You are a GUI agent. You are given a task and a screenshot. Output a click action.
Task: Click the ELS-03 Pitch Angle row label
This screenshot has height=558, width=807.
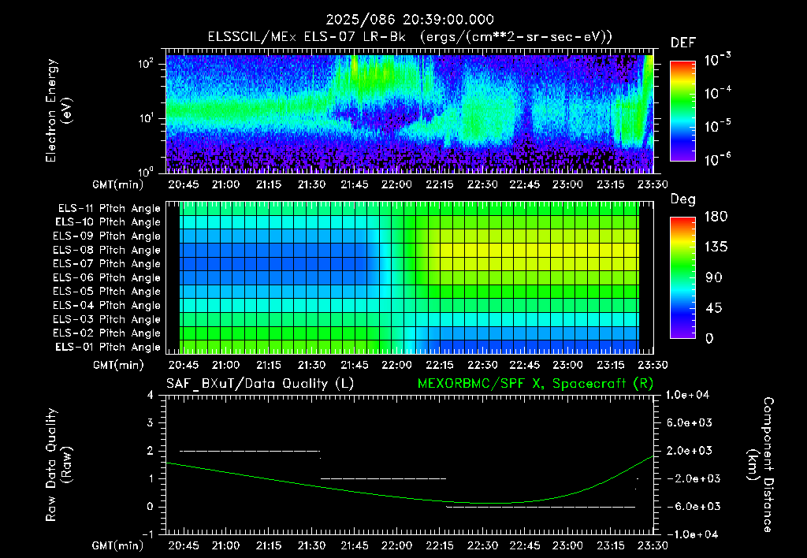(107, 319)
